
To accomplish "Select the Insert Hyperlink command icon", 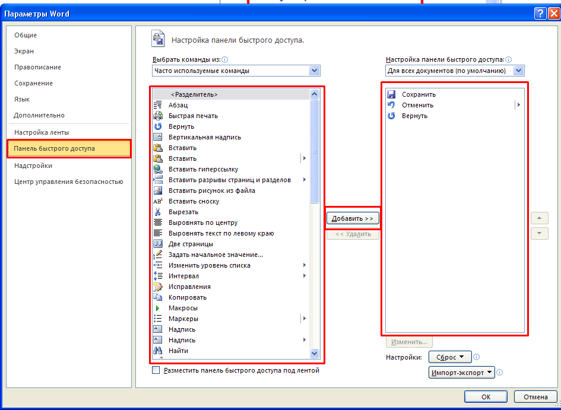I will [158, 169].
